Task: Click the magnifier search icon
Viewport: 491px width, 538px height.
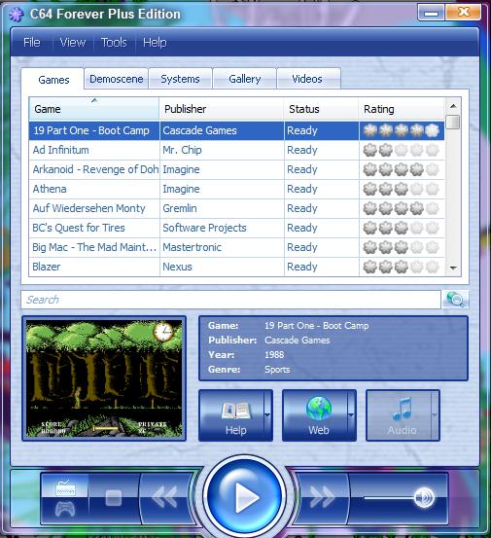Action: point(455,300)
